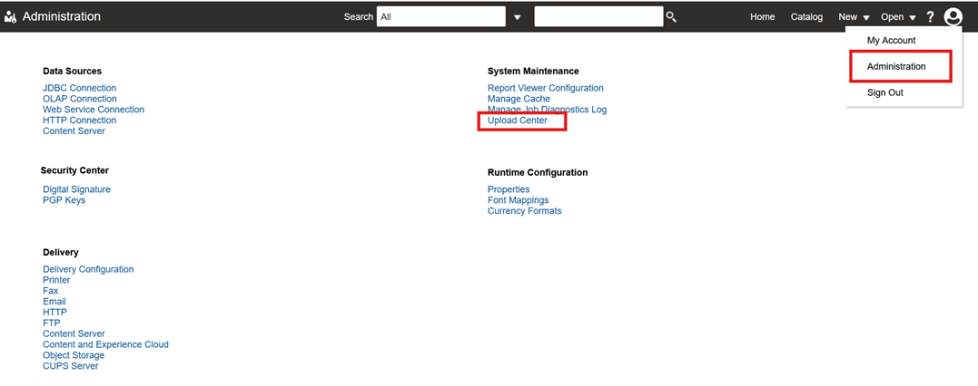The image size is (978, 386).
Task: Open Upload Center link
Action: [x=517, y=121]
